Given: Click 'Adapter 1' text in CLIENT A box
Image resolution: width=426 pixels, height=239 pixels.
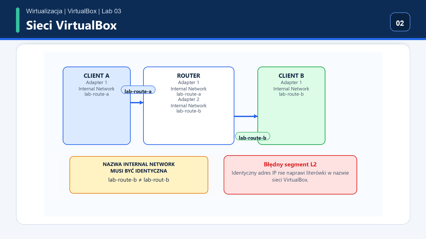Looking at the screenshot, I should pyautogui.click(x=96, y=83).
